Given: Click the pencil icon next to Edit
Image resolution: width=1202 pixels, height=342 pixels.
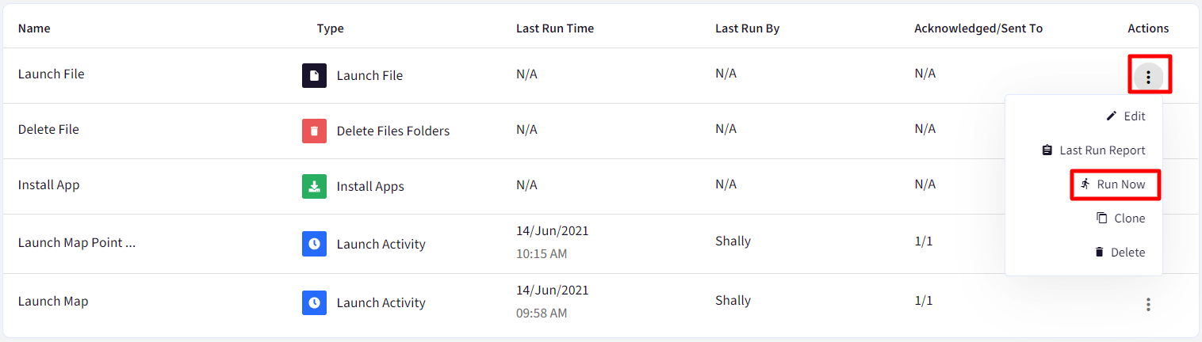Looking at the screenshot, I should tap(1112, 116).
